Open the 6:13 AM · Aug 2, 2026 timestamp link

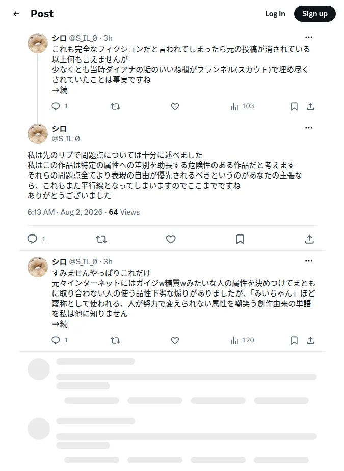point(65,212)
